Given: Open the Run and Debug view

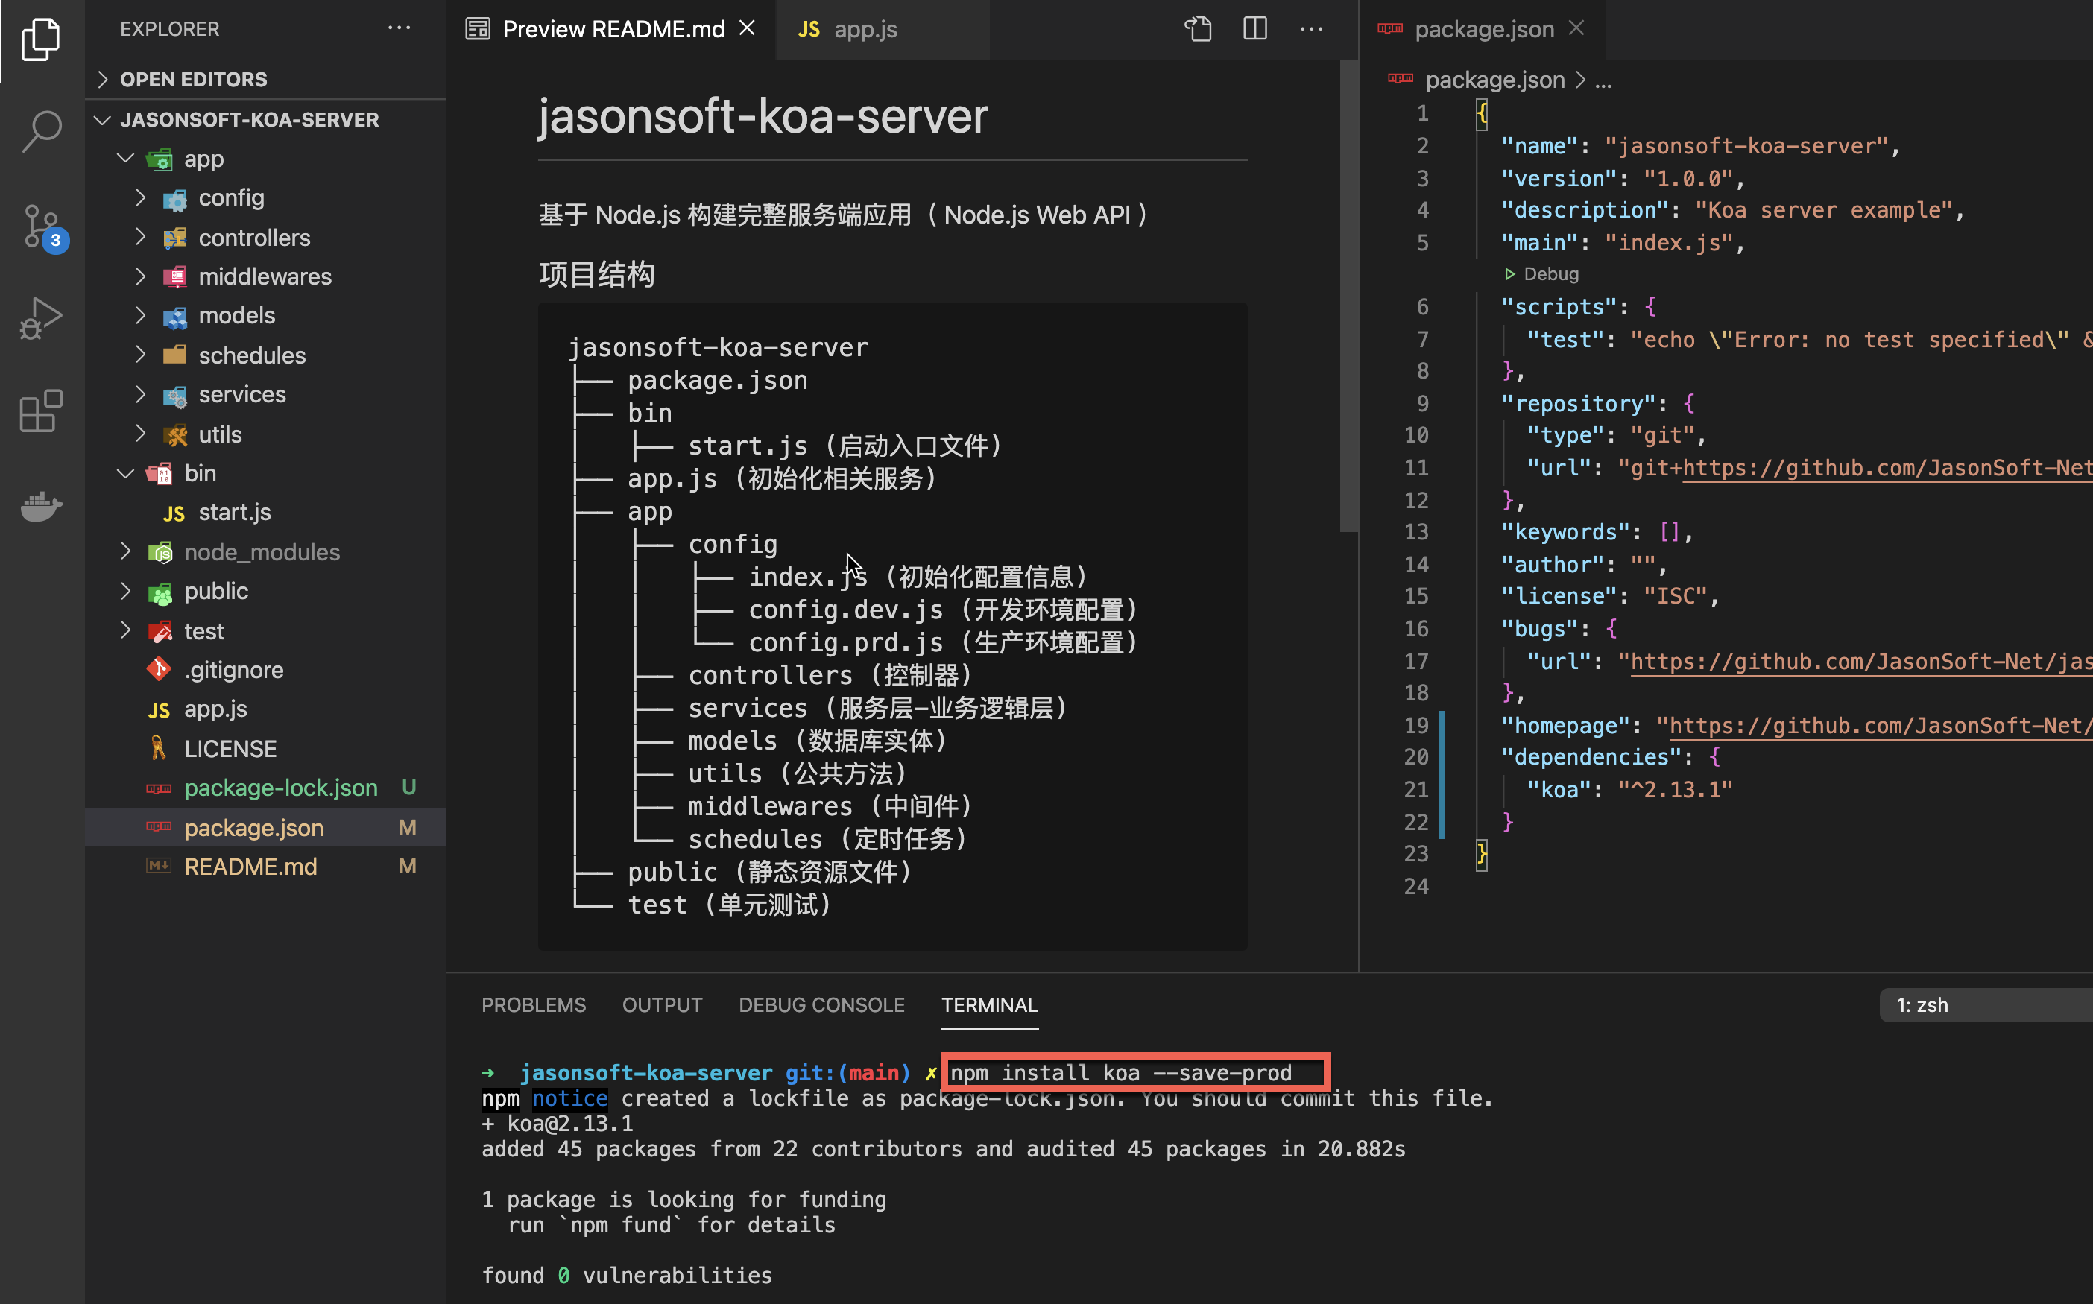Looking at the screenshot, I should [42, 318].
